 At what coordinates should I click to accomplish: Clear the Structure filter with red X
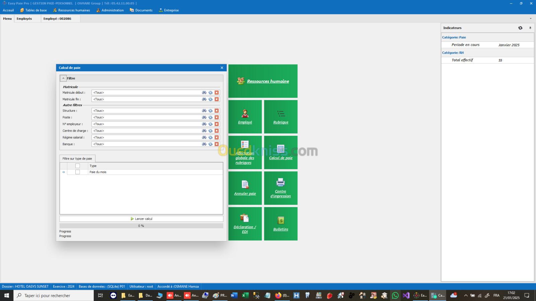click(217, 111)
